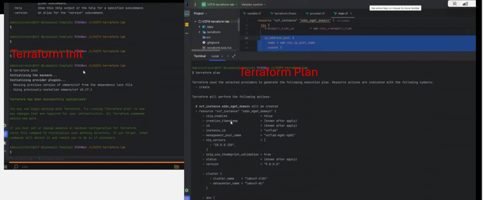Click the muted microphone toolbar icon

(x=454, y=4)
